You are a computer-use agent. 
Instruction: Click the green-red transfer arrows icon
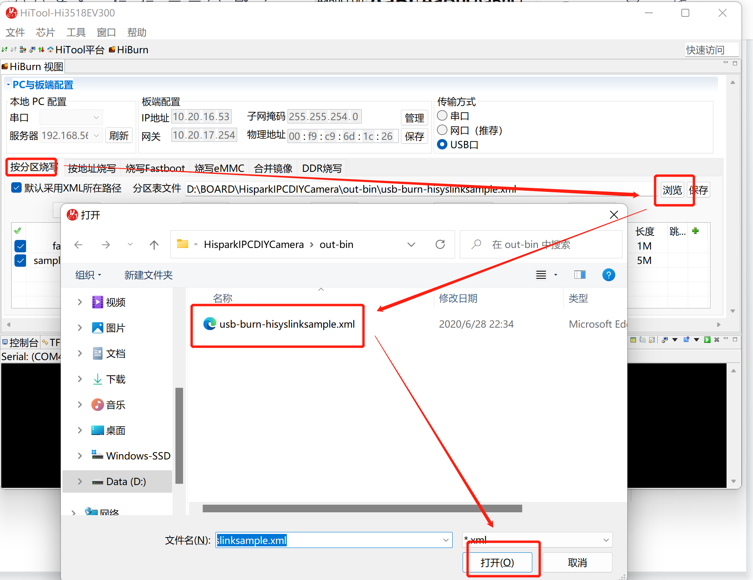41,50
